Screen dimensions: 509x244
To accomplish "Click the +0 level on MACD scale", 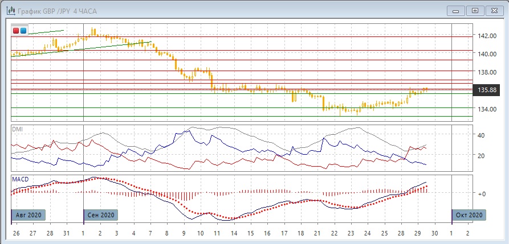I will point(482,194).
